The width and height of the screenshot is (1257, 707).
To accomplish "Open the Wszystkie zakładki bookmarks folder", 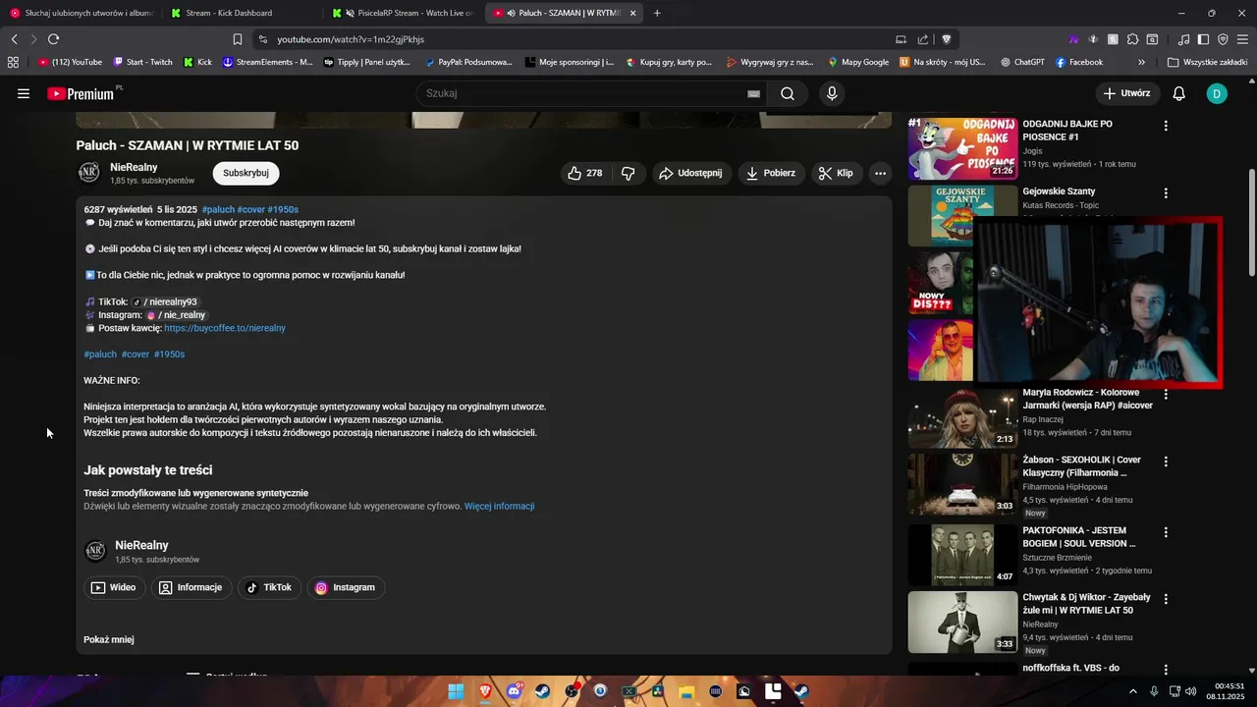I will [x=1207, y=62].
